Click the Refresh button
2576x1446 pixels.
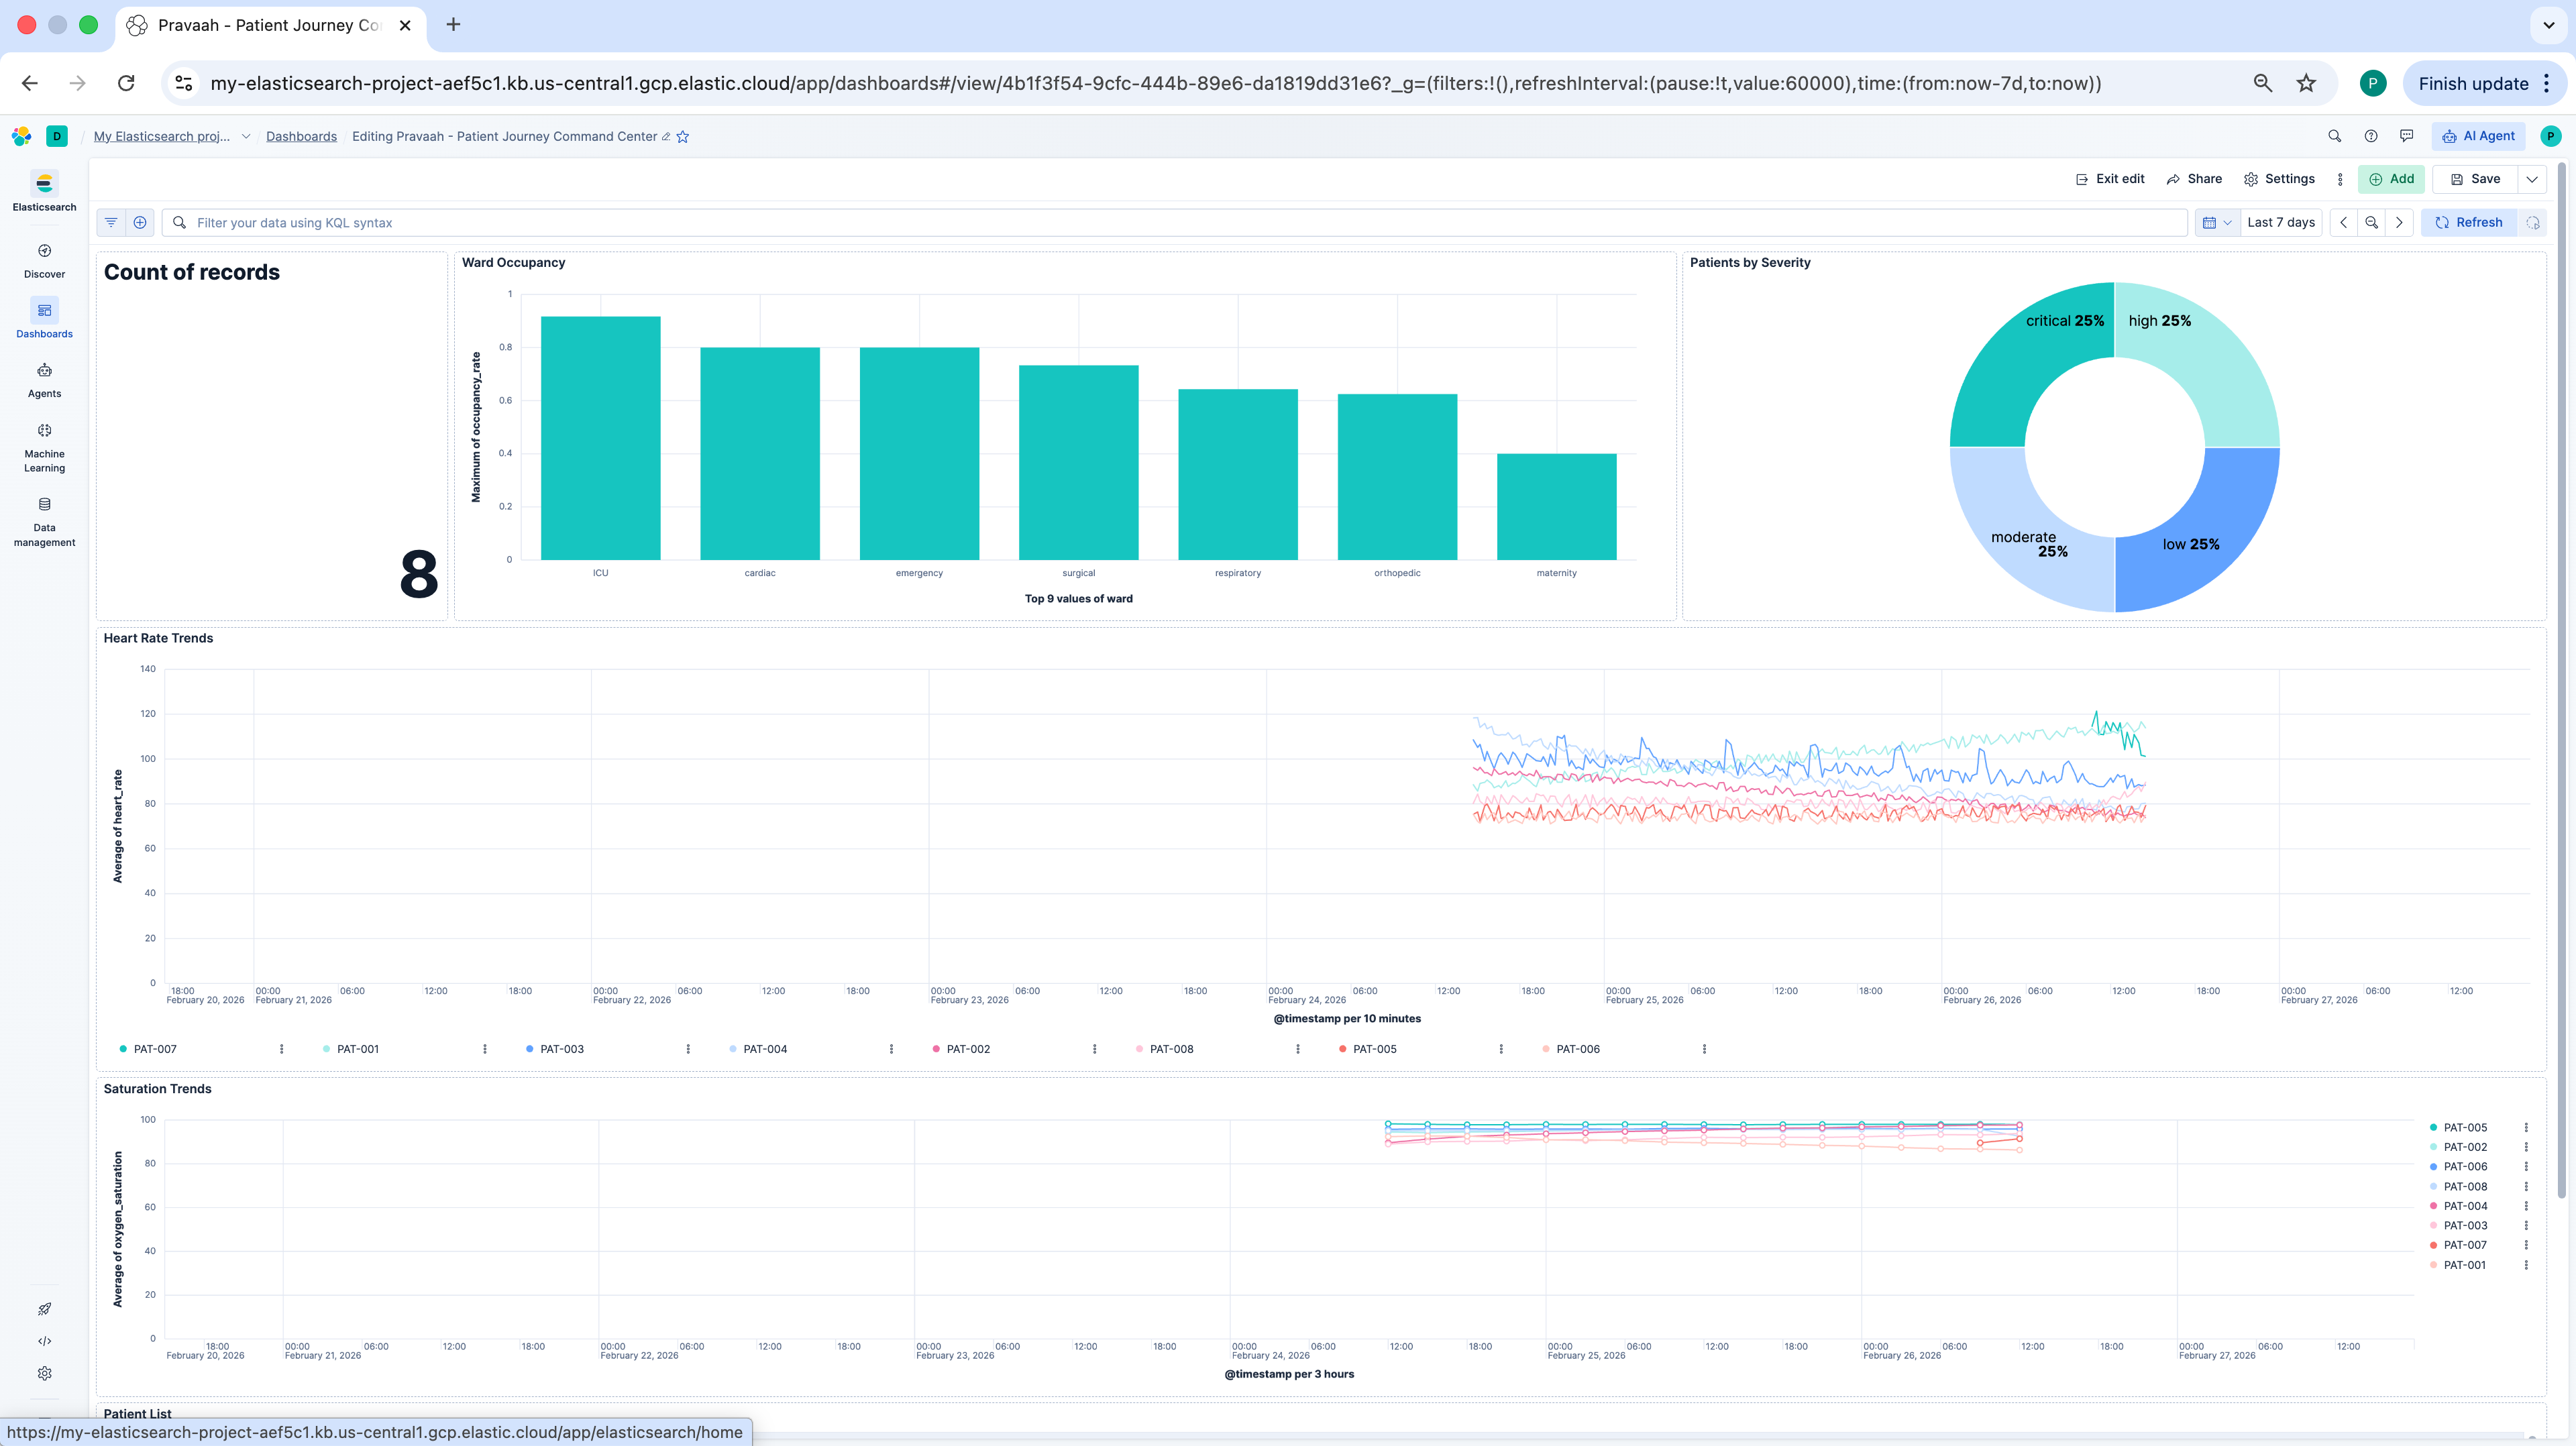pyautogui.click(x=2468, y=222)
